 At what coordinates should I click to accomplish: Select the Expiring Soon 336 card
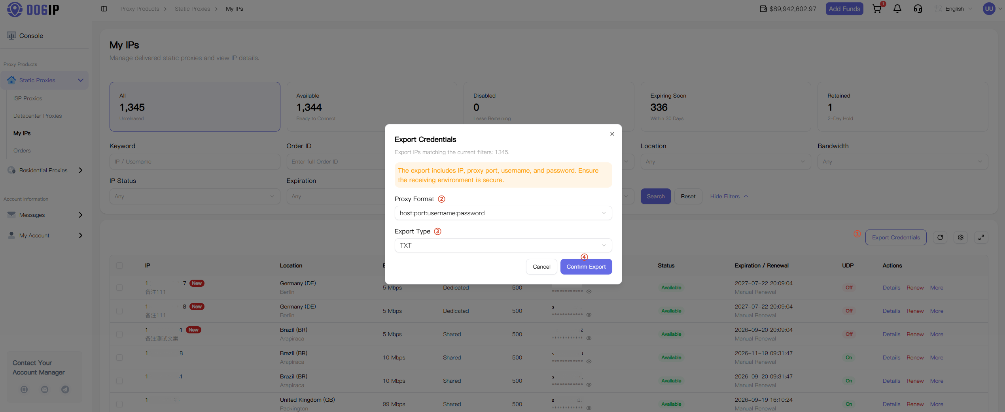pos(726,107)
